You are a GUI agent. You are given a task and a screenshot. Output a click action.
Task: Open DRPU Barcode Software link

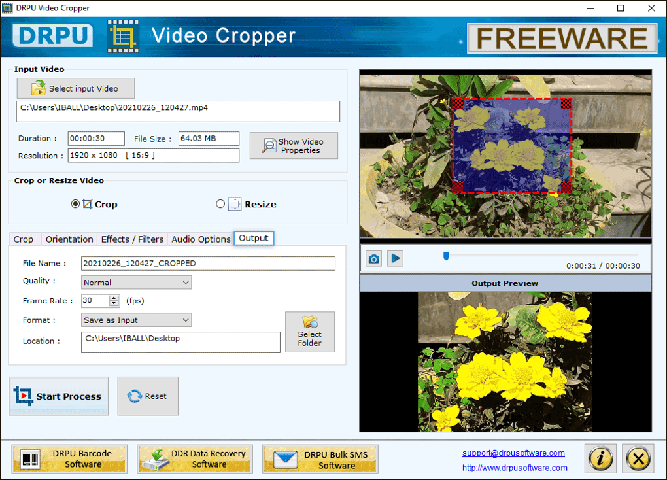pyautogui.click(x=69, y=459)
